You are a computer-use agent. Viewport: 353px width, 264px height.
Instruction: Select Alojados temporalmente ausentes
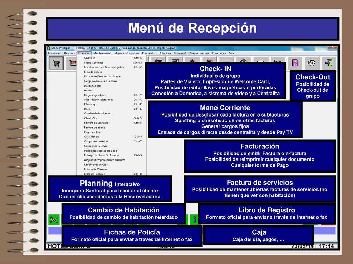pyautogui.click(x=111, y=160)
